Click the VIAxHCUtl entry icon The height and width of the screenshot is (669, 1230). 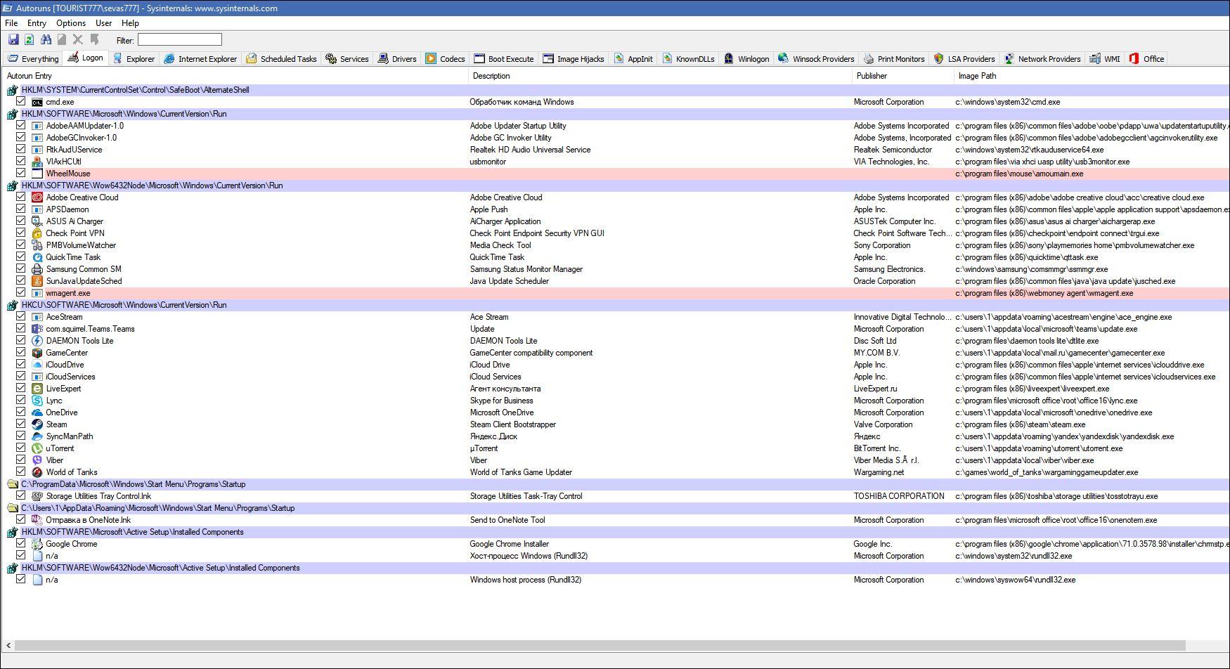(x=37, y=162)
